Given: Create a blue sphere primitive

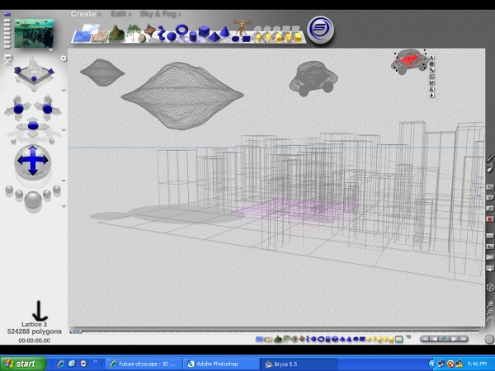Looking at the screenshot, I should [x=172, y=36].
